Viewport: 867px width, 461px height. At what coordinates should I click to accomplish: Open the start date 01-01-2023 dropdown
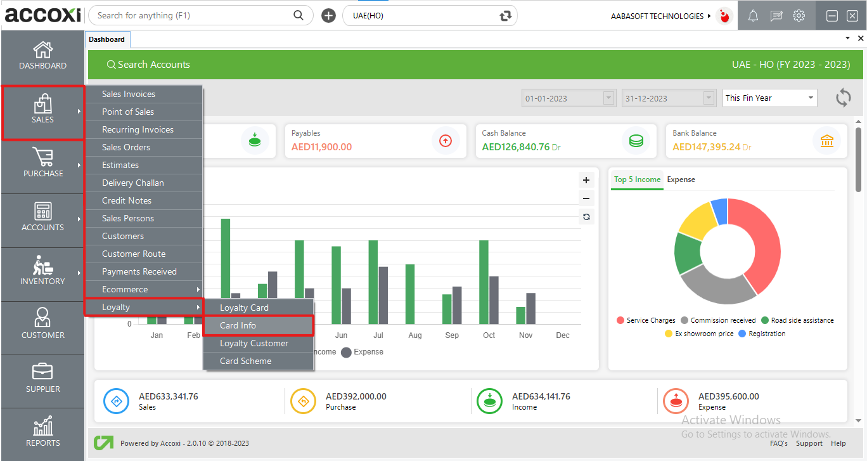609,98
